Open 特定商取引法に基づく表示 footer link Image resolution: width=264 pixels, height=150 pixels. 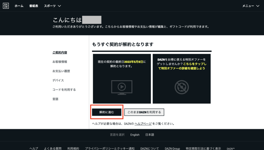203,148
